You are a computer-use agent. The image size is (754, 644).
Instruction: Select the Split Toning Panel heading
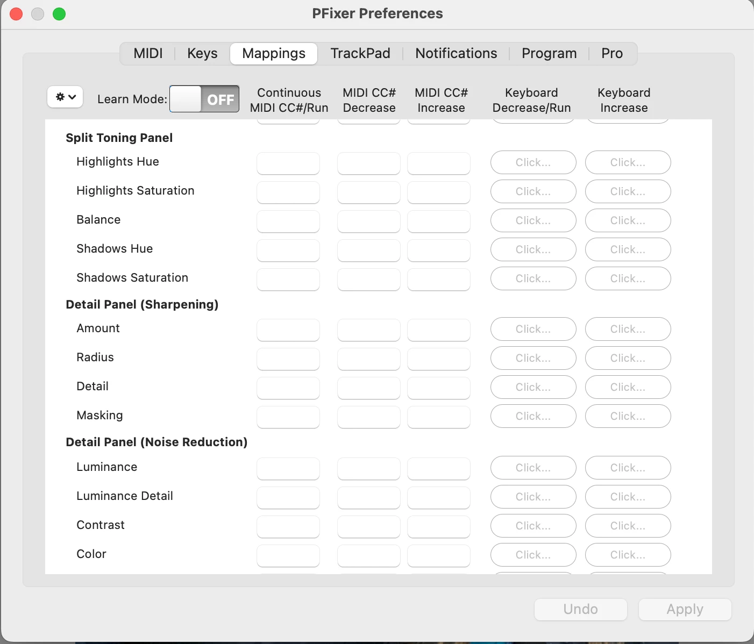119,138
